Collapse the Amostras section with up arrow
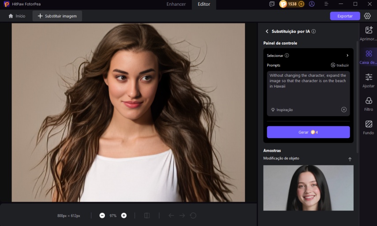This screenshot has width=377, height=226. click(350, 159)
